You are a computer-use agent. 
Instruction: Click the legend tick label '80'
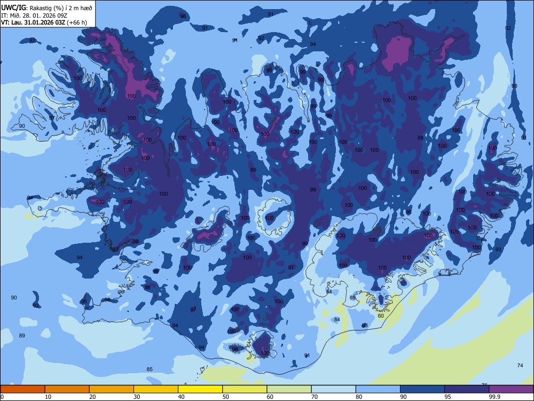point(359,397)
